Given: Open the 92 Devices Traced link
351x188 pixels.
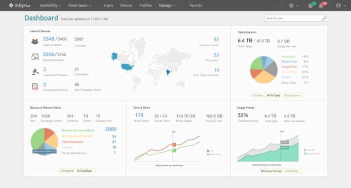Looking at the screenshot, I should click(x=216, y=39).
